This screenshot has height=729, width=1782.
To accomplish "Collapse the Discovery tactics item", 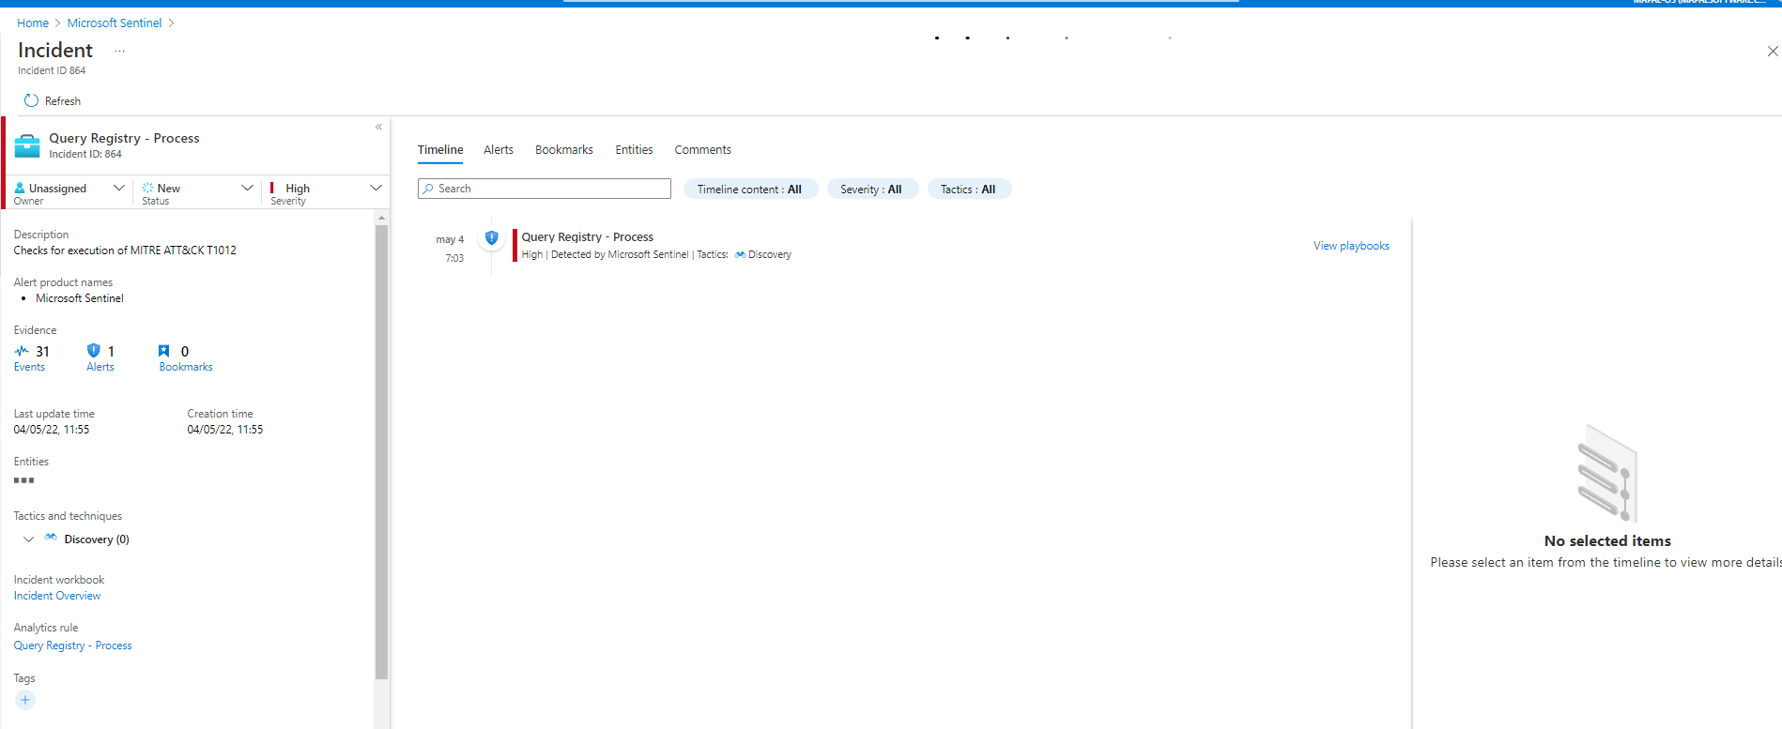I will tap(29, 539).
